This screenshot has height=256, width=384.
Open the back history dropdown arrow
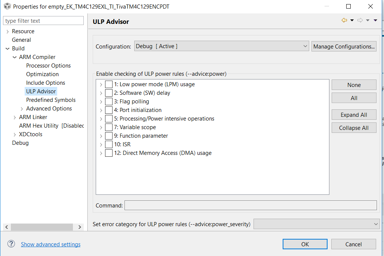(x=352, y=21)
